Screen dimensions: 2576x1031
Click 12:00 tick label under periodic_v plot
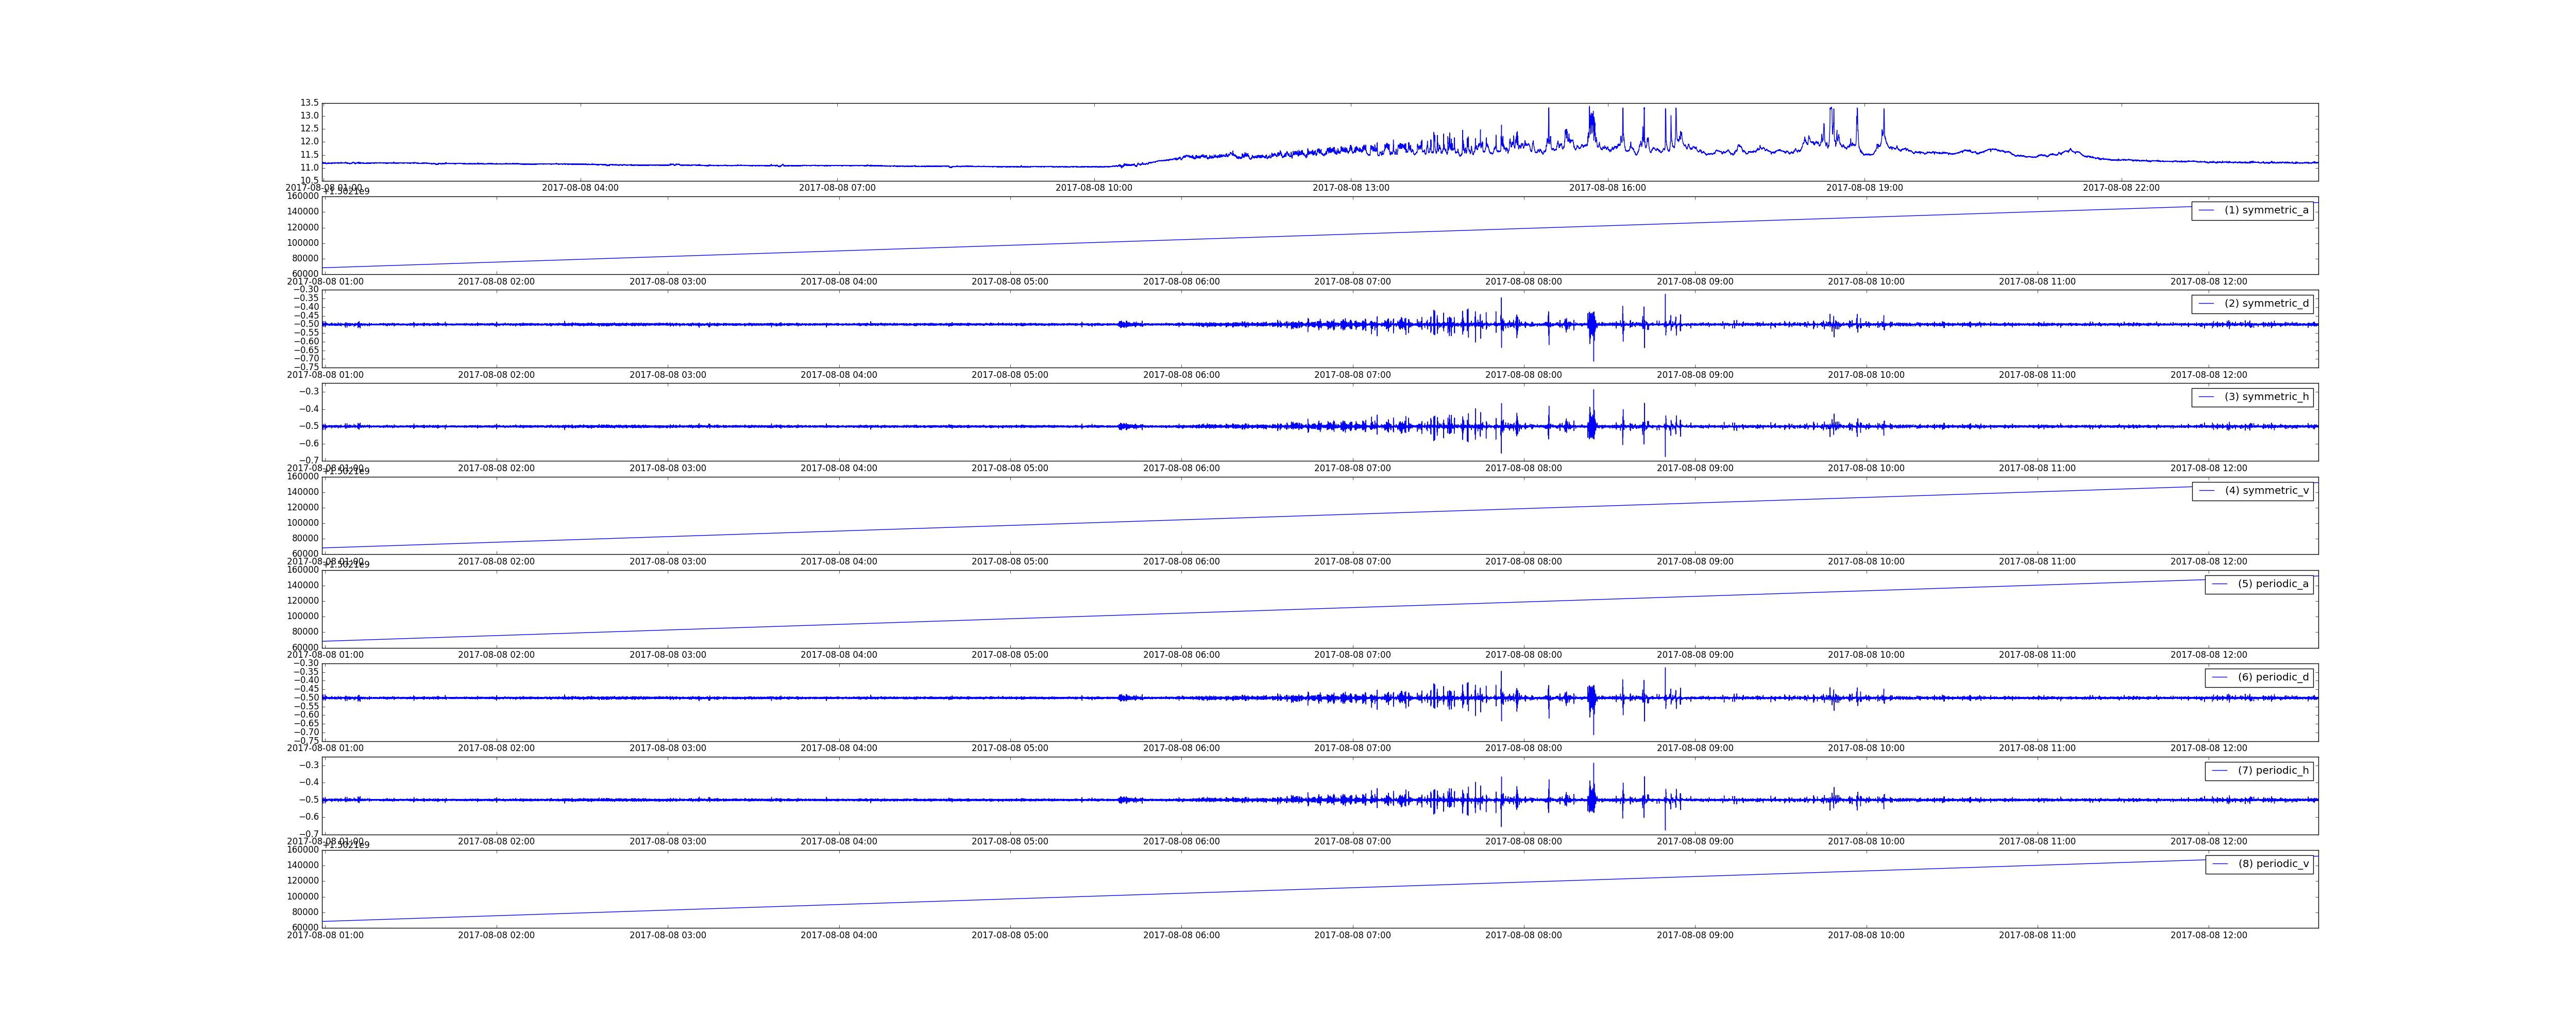coord(2208,935)
